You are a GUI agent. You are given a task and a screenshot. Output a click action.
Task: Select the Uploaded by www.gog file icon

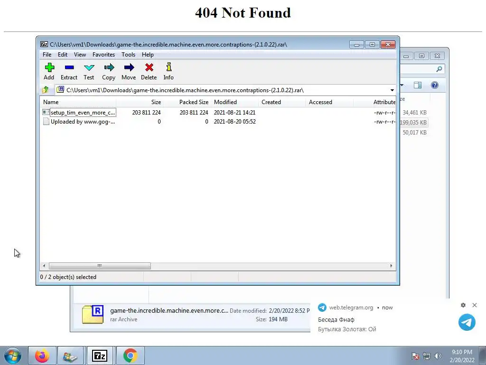pos(46,121)
